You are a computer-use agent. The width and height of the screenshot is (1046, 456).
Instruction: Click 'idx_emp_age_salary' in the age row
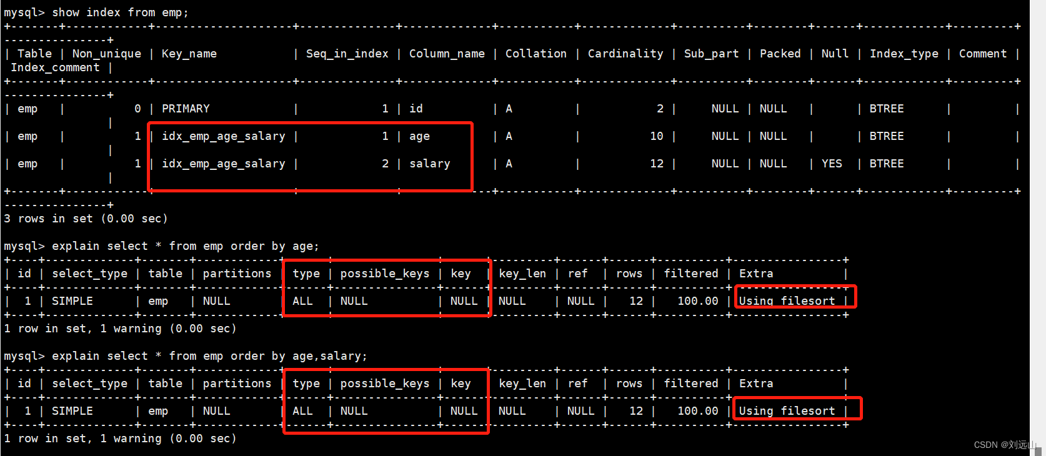(224, 136)
